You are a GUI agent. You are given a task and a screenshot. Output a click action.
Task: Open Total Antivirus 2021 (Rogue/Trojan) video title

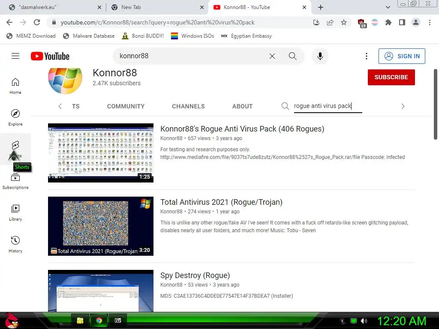tap(221, 202)
